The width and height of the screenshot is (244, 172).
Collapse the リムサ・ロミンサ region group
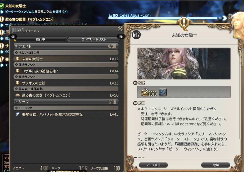[66, 53]
